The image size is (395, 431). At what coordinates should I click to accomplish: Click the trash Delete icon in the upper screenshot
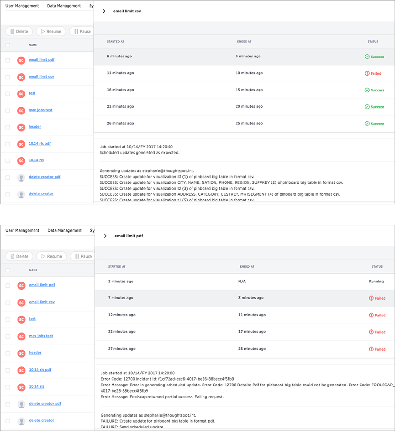[x=12, y=31]
